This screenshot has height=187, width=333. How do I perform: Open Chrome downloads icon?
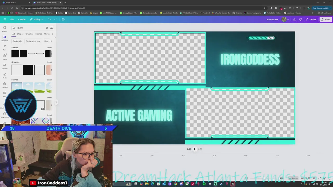click(304, 8)
